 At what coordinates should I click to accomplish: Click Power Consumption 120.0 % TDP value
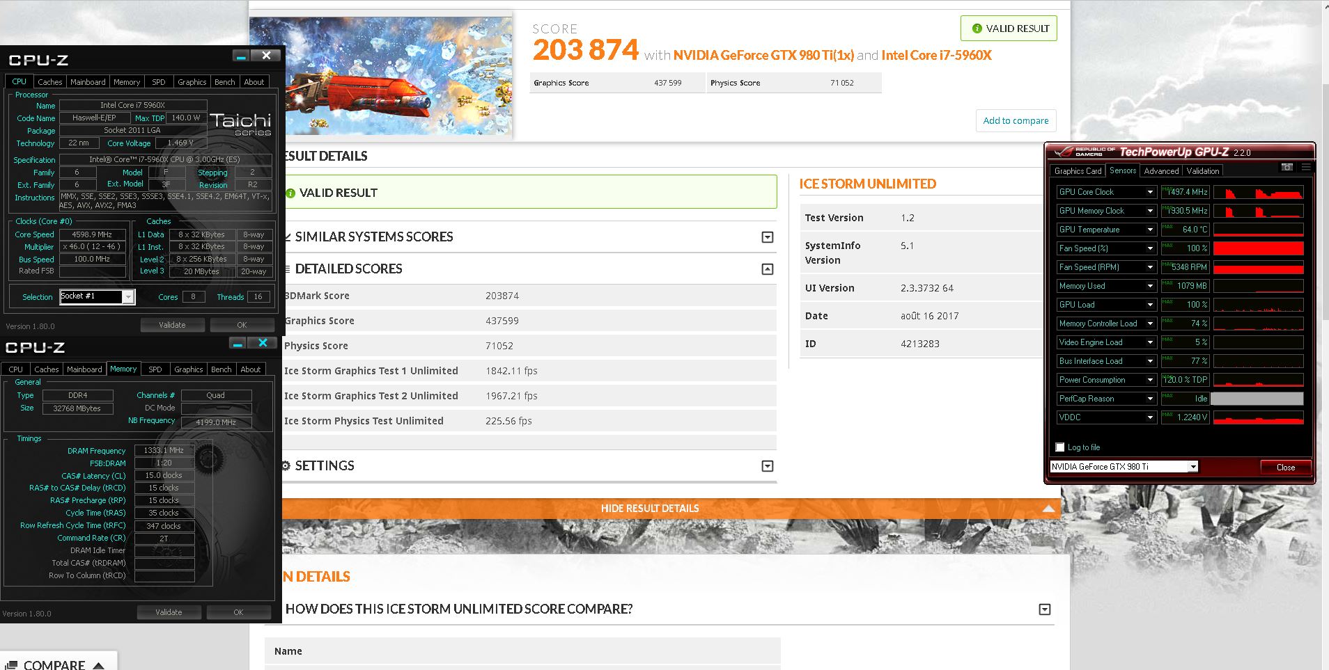point(1185,380)
